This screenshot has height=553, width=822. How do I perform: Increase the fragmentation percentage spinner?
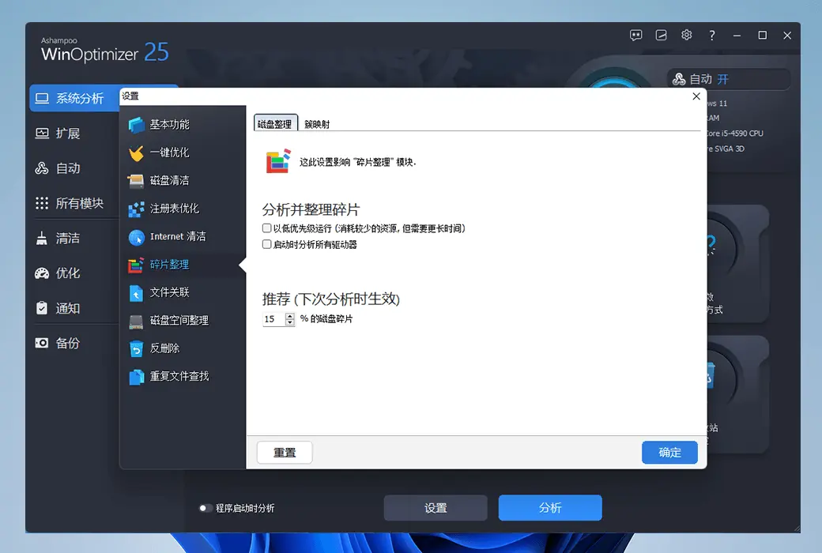[x=290, y=316]
